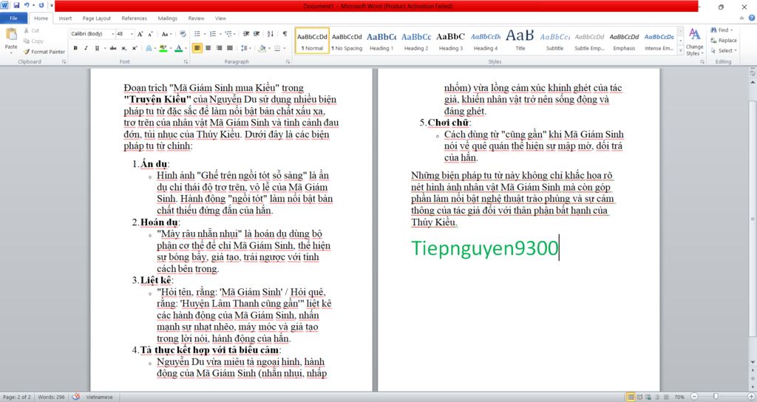Switch to the Mailings tab
This screenshot has height=402, width=757.
[168, 18]
